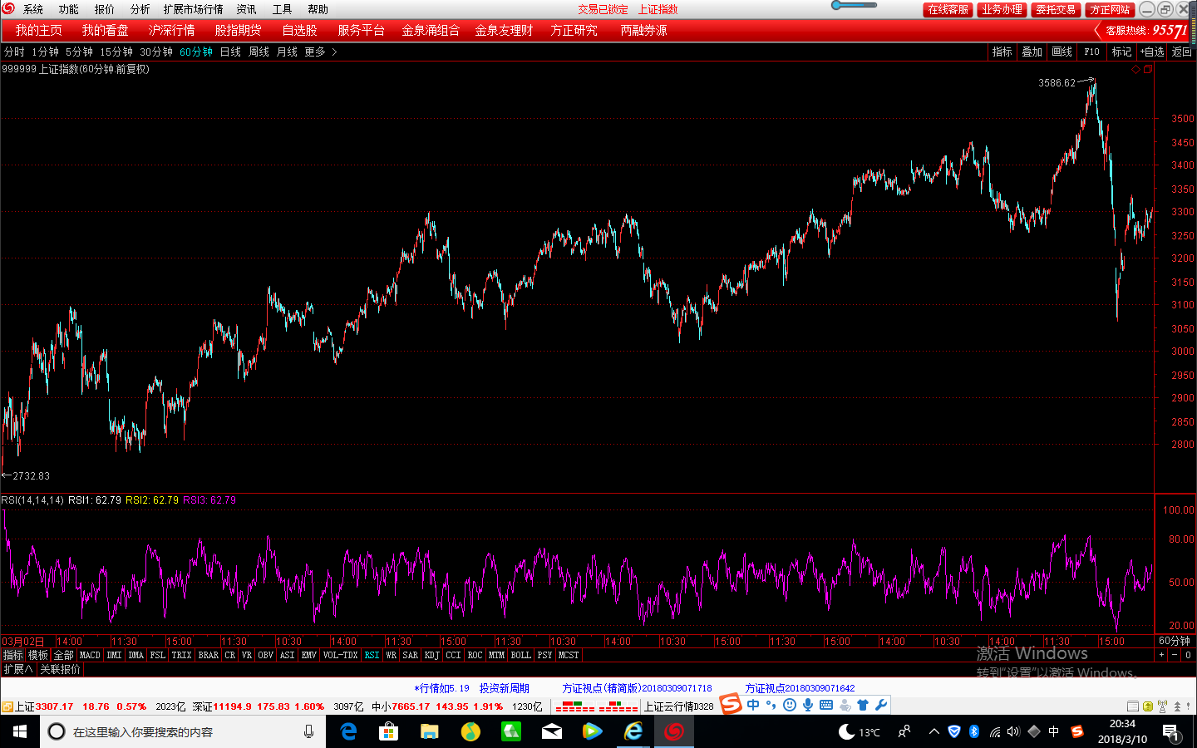Select the 周线 period
Image resolution: width=1197 pixels, height=748 pixels.
pos(259,52)
